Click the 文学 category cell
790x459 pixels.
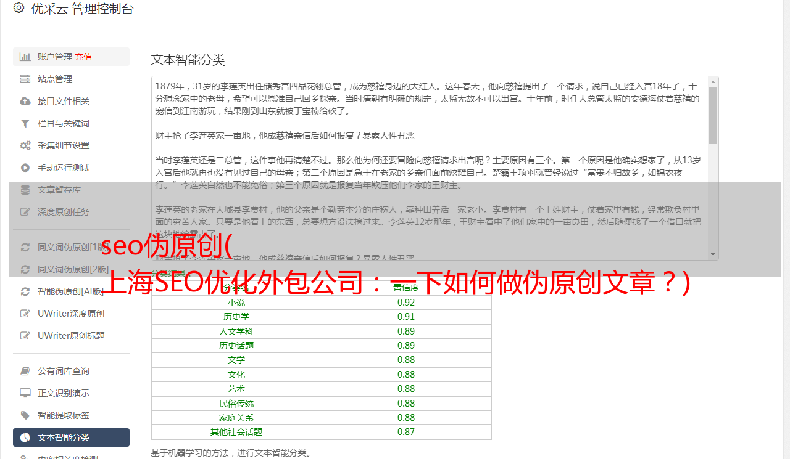pyautogui.click(x=236, y=360)
